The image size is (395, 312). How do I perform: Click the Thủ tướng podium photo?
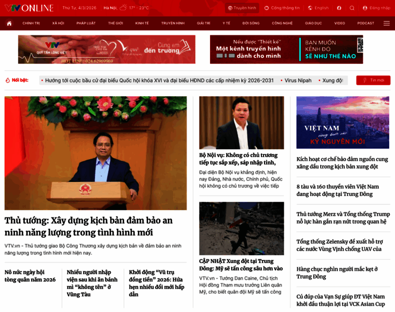coord(96,153)
